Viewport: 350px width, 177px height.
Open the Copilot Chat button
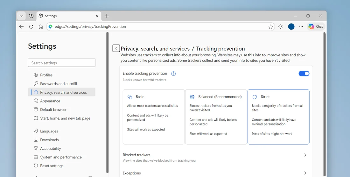(x=316, y=26)
